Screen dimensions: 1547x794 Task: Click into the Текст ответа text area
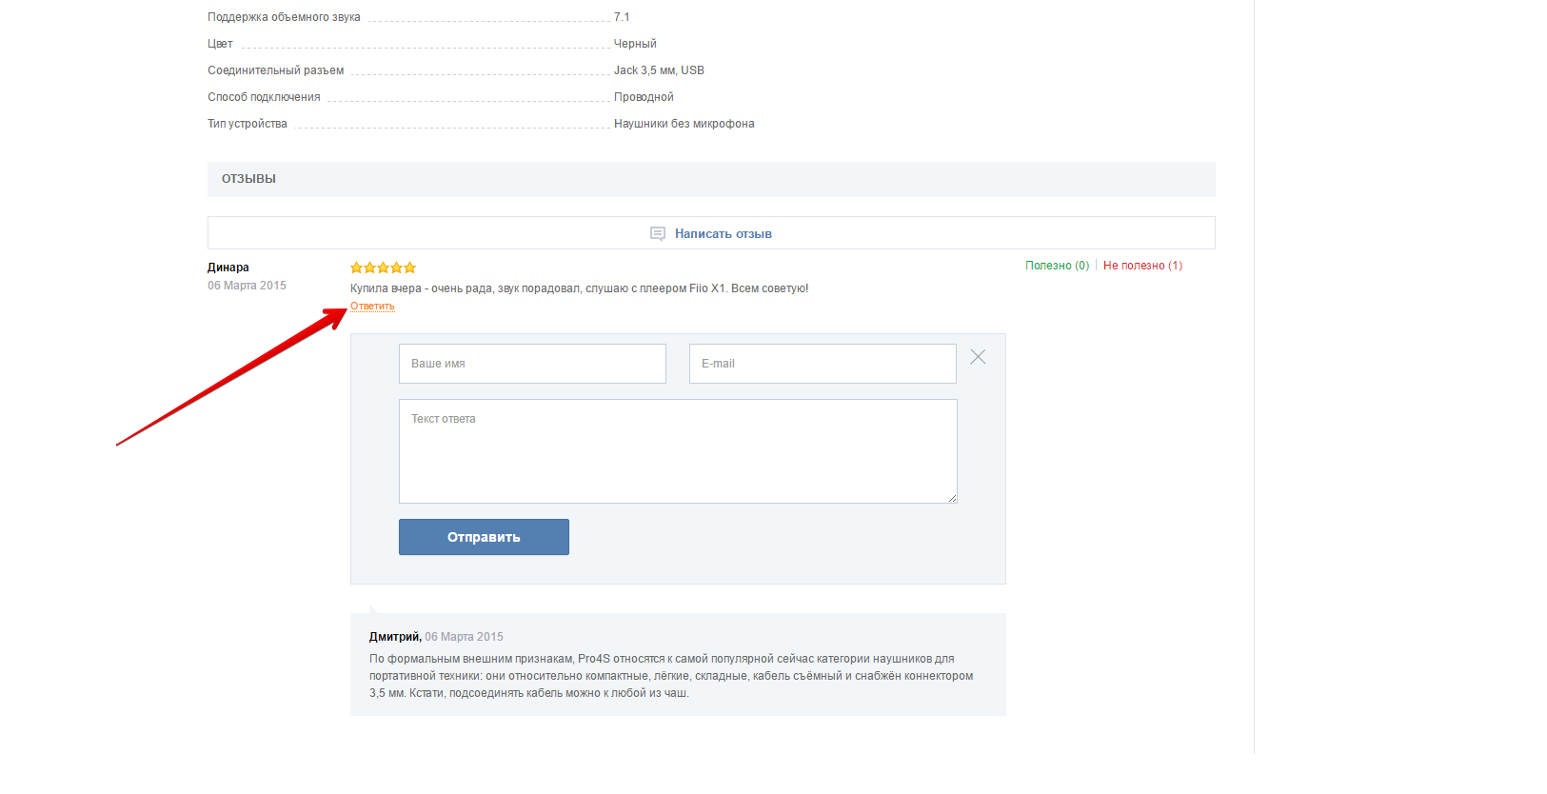[678, 451]
